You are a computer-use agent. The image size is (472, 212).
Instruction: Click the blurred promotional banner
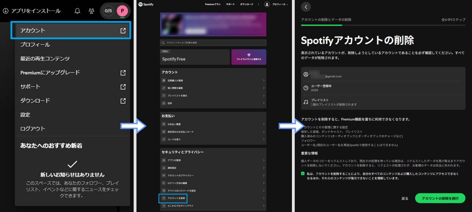(213, 25)
